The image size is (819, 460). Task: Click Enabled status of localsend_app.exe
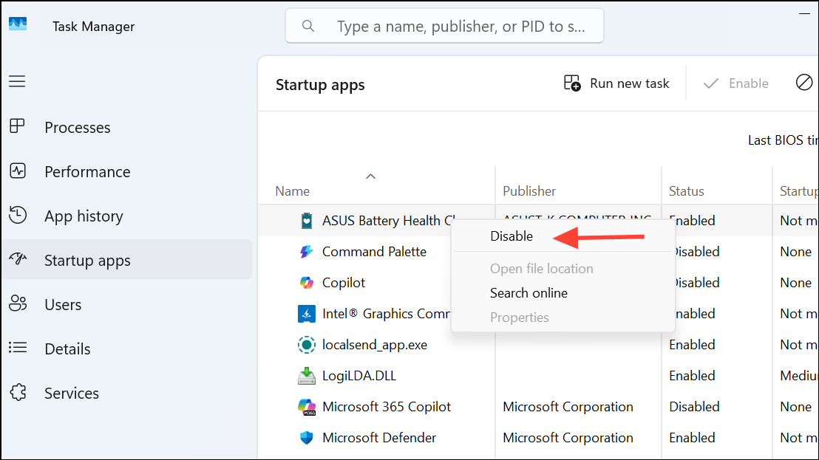(692, 345)
